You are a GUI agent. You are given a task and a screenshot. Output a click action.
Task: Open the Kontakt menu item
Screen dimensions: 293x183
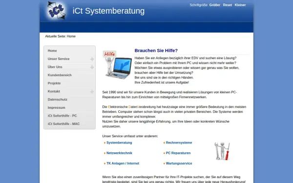click(x=54, y=91)
